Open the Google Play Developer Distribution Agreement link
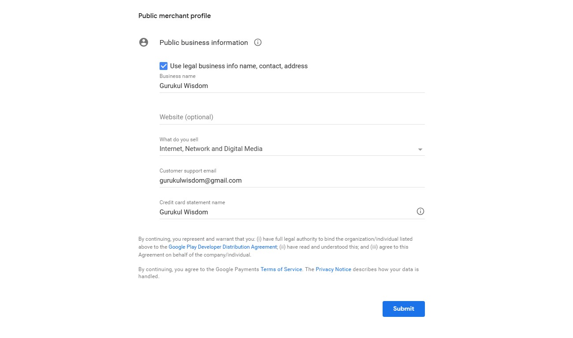The image size is (573, 338). (x=223, y=247)
